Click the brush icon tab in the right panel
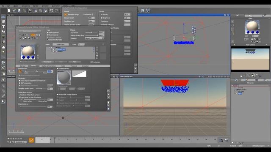Viewport: 271px width, 152px height. point(238,16)
